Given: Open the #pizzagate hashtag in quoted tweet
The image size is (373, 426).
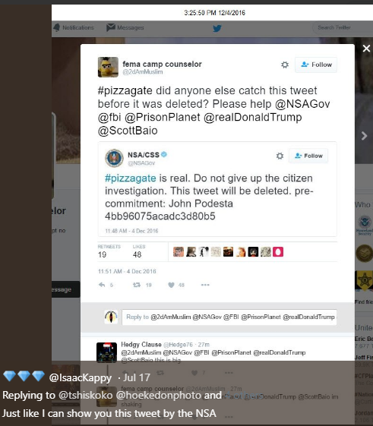Looking at the screenshot, I should pyautogui.click(x=130, y=178).
